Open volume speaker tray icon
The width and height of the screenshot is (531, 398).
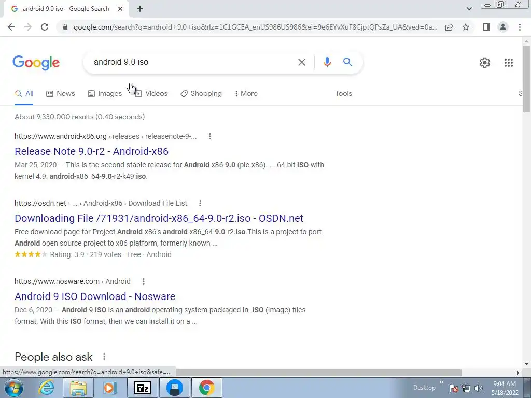click(478, 388)
